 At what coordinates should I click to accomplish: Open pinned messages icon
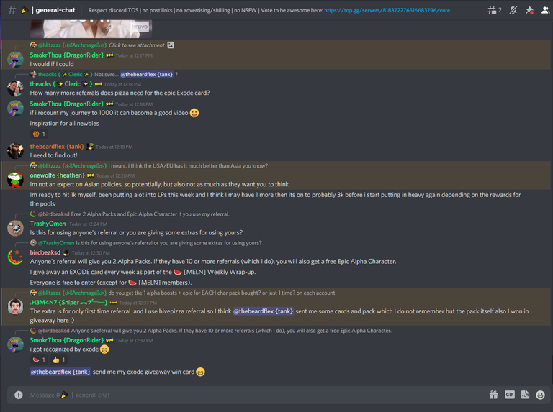coord(529,10)
